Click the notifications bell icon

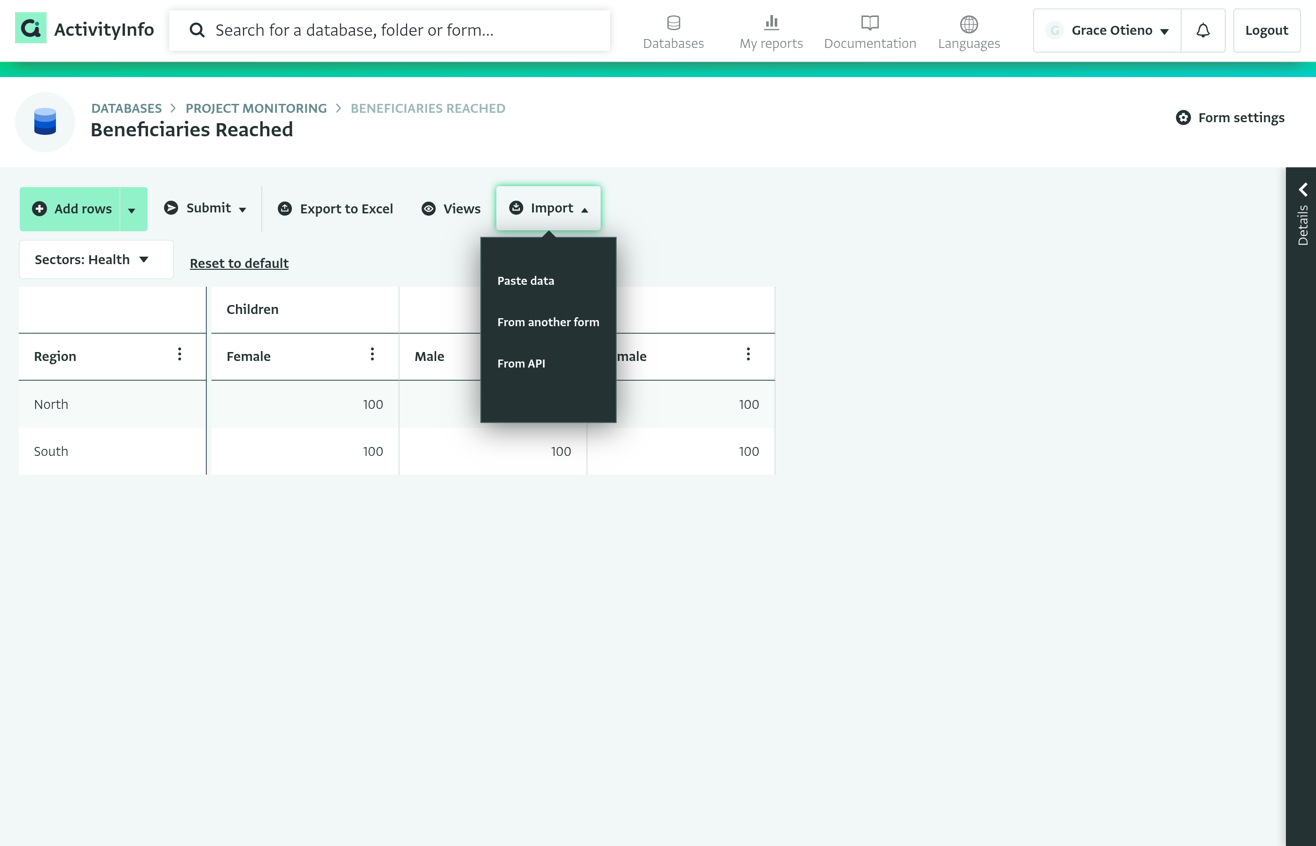click(1203, 30)
